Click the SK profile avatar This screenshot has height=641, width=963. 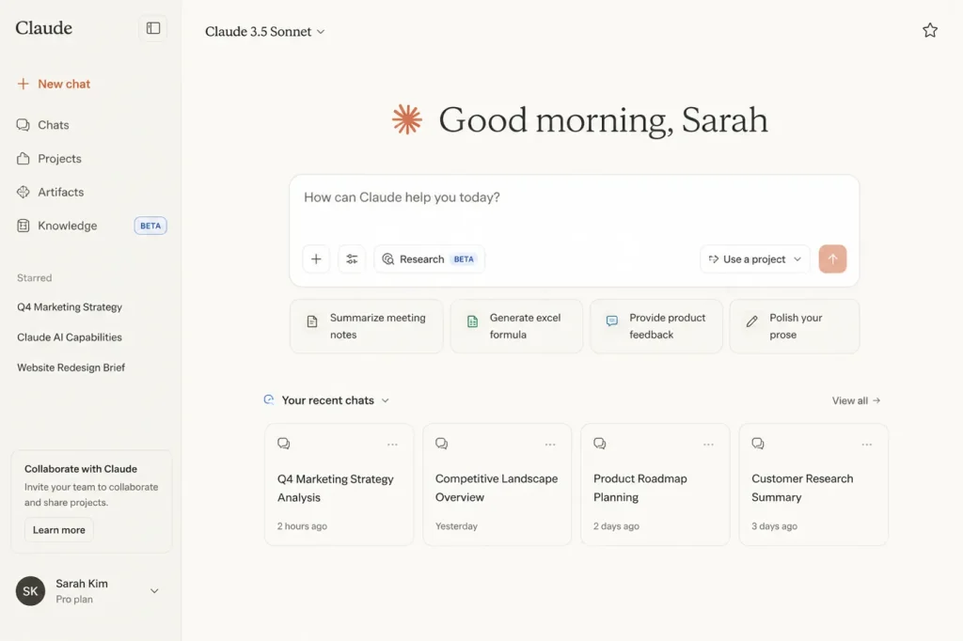pyautogui.click(x=31, y=591)
